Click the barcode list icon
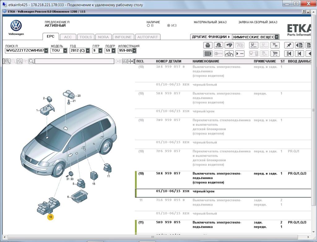The width and height of the screenshot is (317, 242). coord(208,53)
